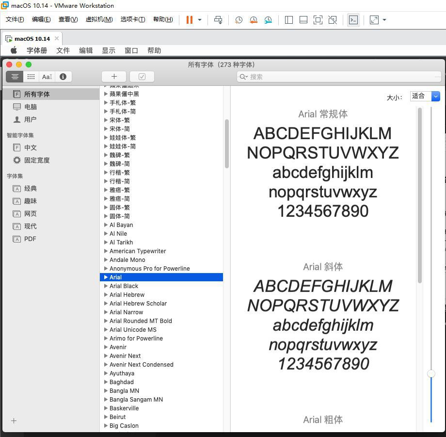
Task: Show font information with the info icon
Action: [x=63, y=77]
